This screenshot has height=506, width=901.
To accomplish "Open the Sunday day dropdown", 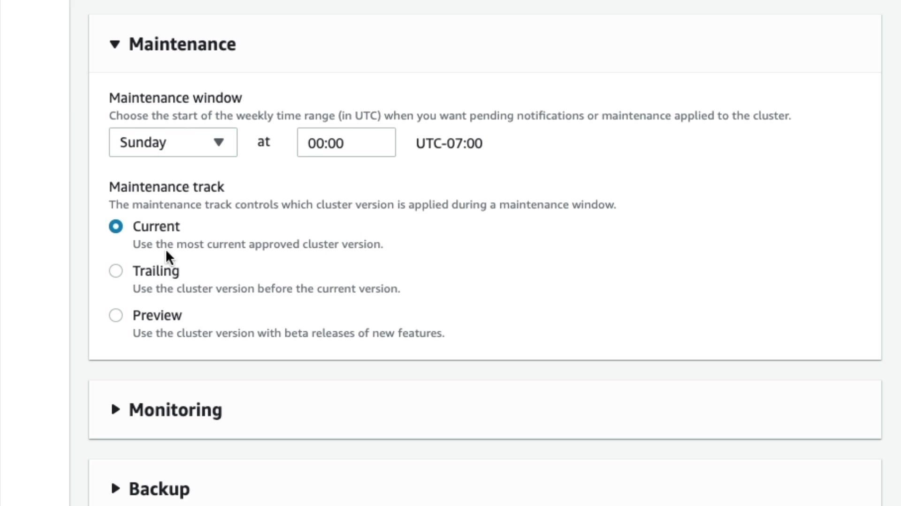I will pyautogui.click(x=173, y=142).
